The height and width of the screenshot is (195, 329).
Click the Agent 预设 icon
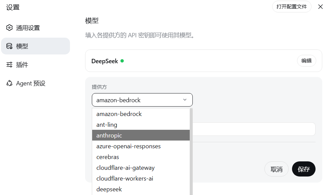point(9,83)
